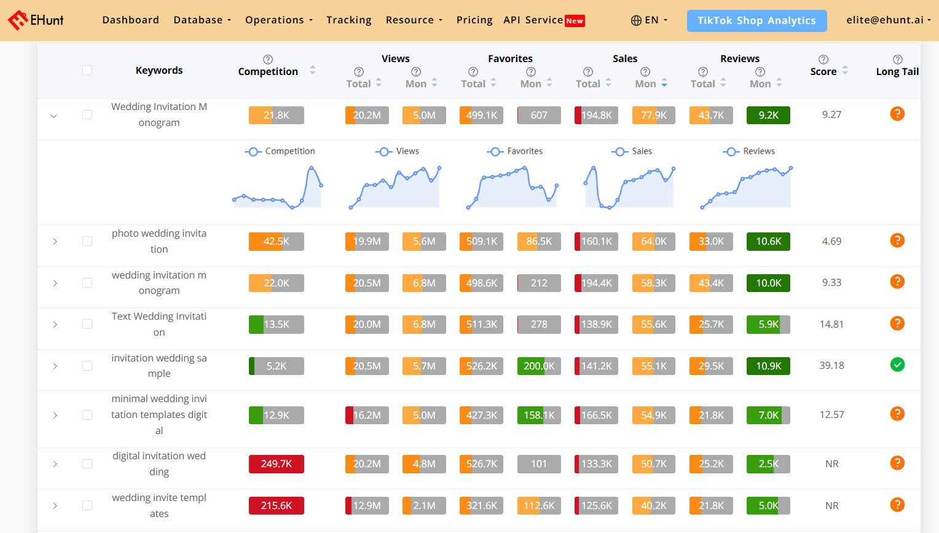Open the Resource menu
939x533 pixels.
tap(414, 20)
